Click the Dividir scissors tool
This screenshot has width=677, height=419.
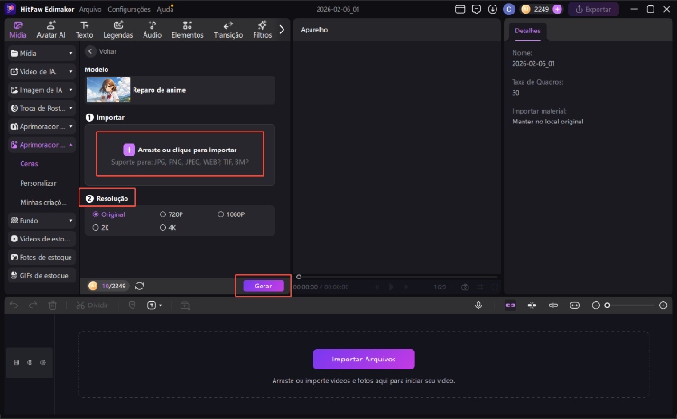[x=92, y=305]
